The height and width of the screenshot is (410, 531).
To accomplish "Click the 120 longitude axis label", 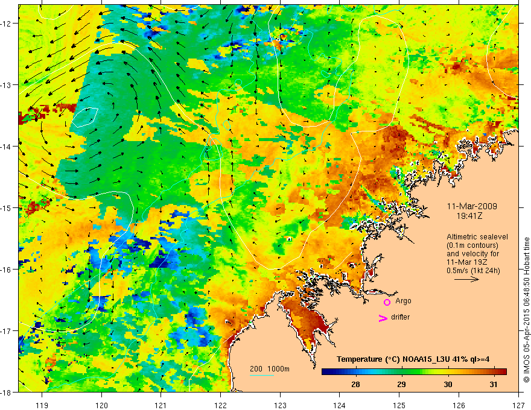I will tap(101, 405).
